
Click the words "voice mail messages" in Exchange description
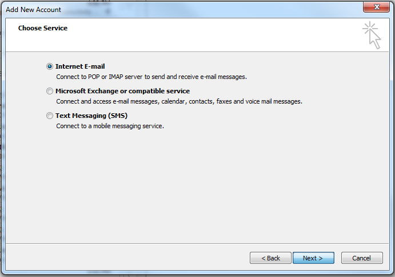point(274,101)
